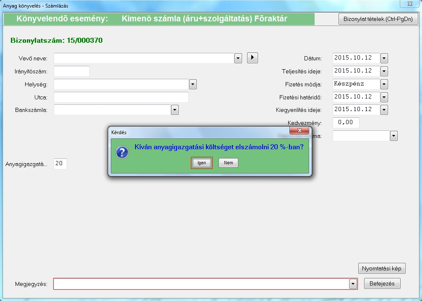Image resolution: width=422 pixels, height=301 pixels.
Task: Open Bizonylat tételek (Ctrl-PgDn)
Action: 378,19
